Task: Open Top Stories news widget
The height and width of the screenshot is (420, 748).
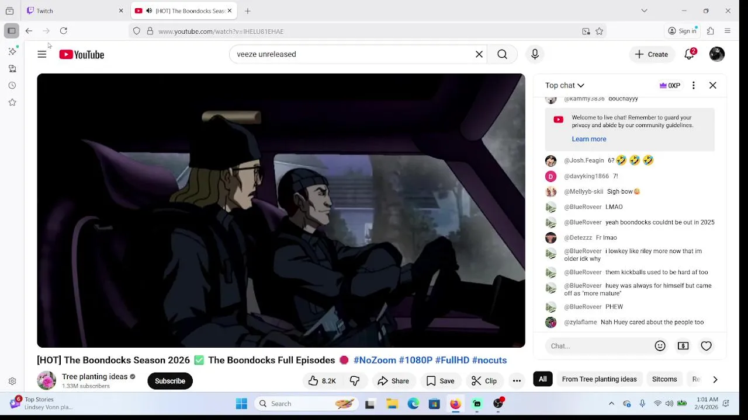Action: pos(41,403)
